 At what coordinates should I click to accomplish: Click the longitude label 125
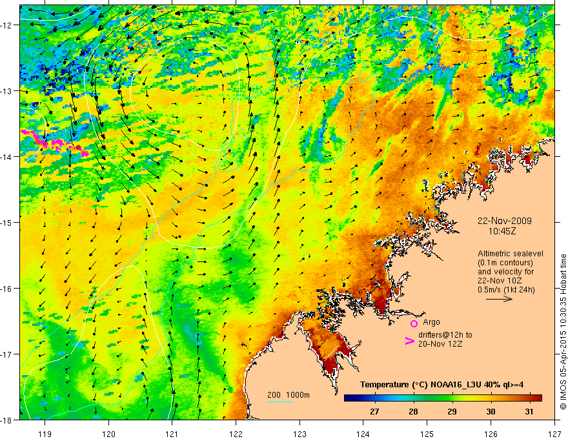coord(427,434)
